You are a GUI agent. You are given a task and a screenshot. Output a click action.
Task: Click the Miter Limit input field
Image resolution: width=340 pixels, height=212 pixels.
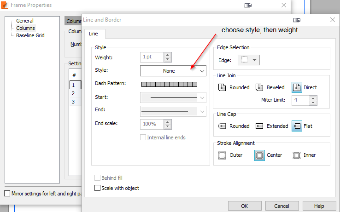coord(300,100)
